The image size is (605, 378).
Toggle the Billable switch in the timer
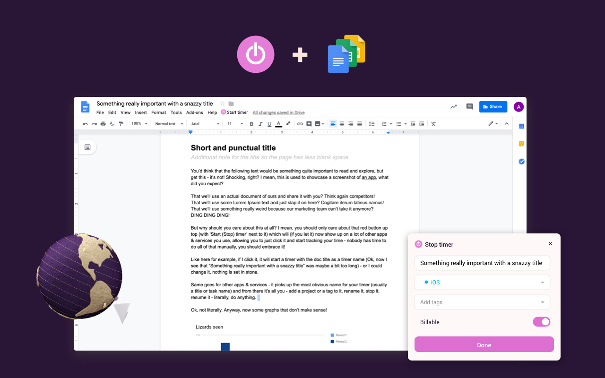(x=541, y=322)
